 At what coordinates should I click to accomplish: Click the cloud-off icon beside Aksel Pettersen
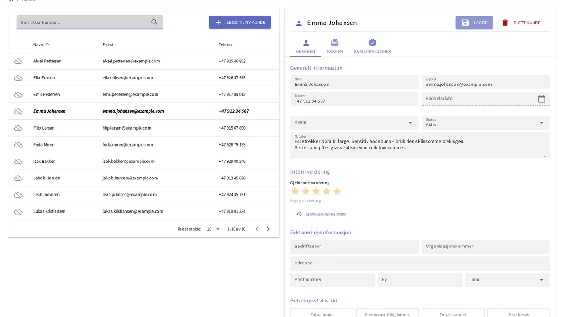pyautogui.click(x=18, y=61)
